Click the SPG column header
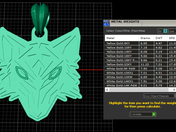 tap(172, 38)
